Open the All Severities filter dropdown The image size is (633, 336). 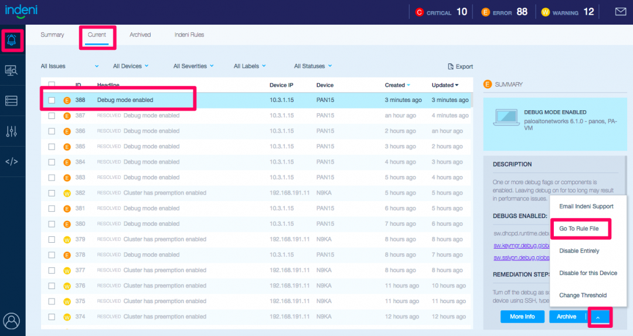pyautogui.click(x=193, y=66)
